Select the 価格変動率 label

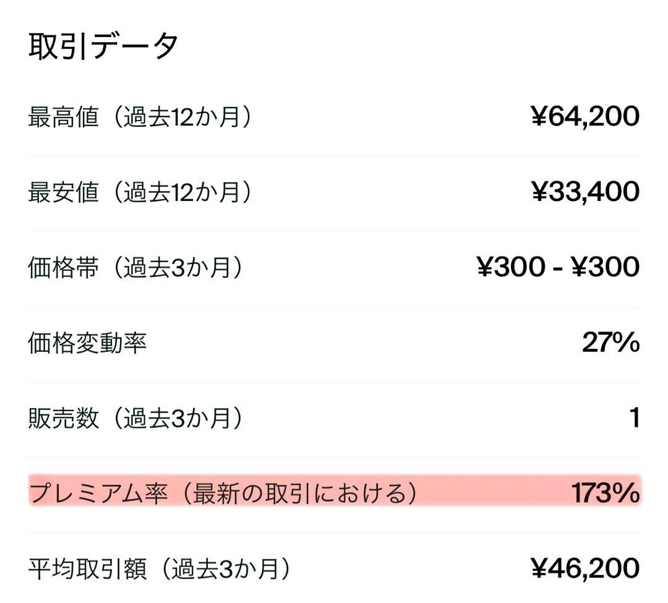point(87,343)
